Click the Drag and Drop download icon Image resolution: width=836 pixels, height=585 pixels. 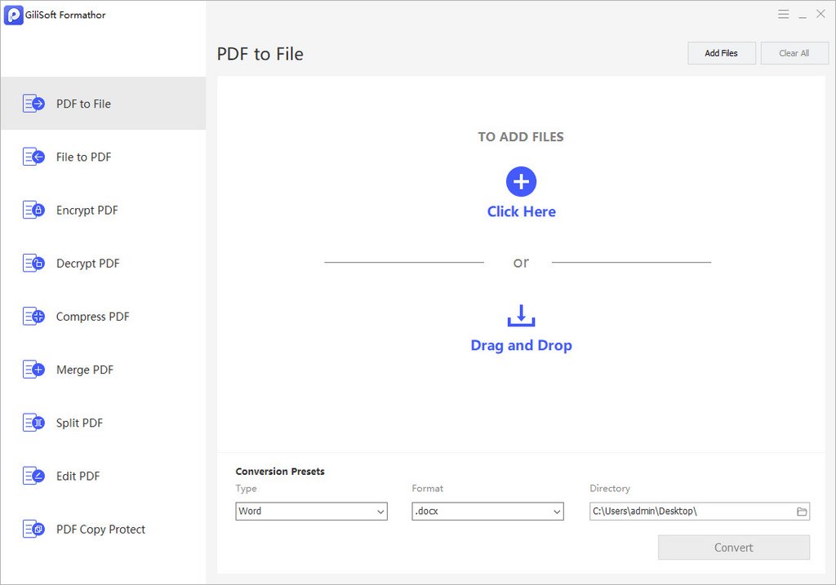coord(521,316)
